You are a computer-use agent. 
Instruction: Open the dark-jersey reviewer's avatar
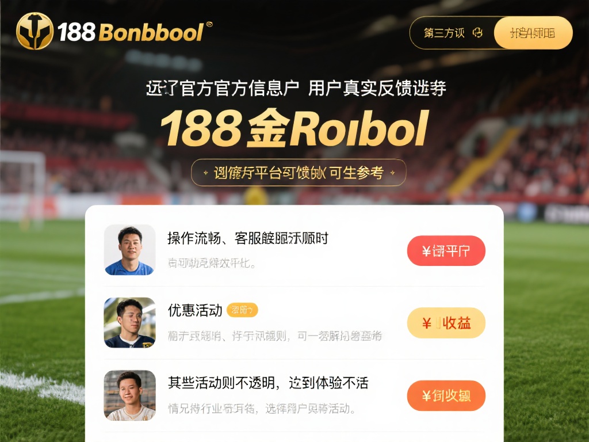pos(129,322)
